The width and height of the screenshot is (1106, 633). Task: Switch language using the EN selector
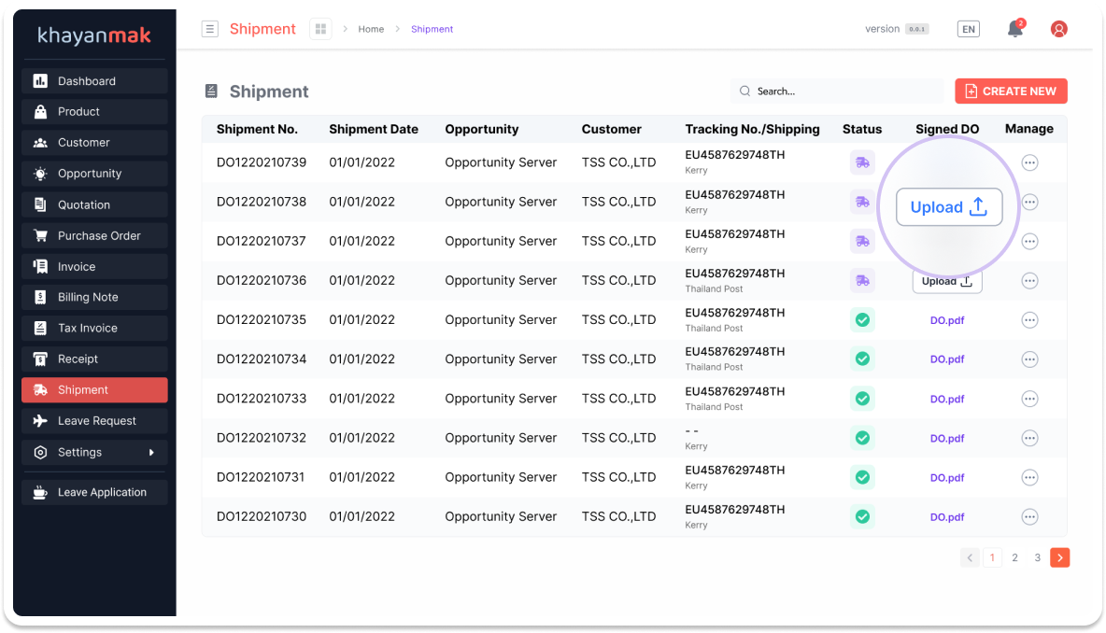969,29
